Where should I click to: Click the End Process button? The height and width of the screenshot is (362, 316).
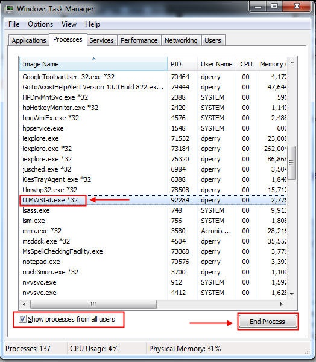268,322
